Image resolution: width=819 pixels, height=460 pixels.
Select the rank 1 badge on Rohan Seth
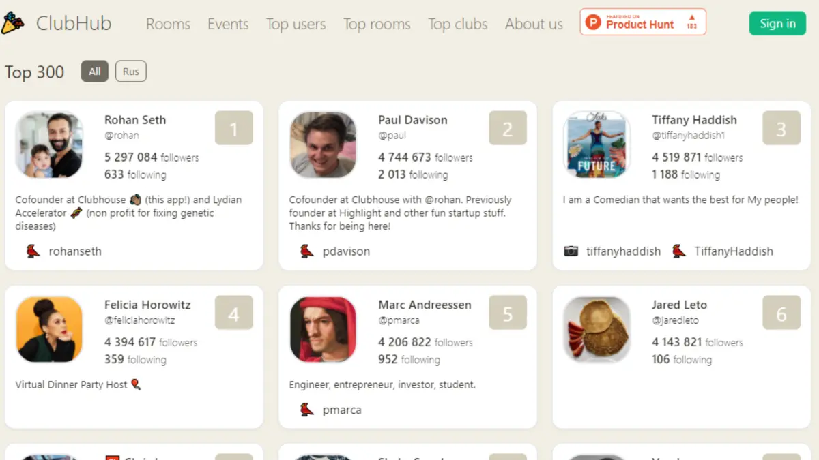click(x=233, y=129)
